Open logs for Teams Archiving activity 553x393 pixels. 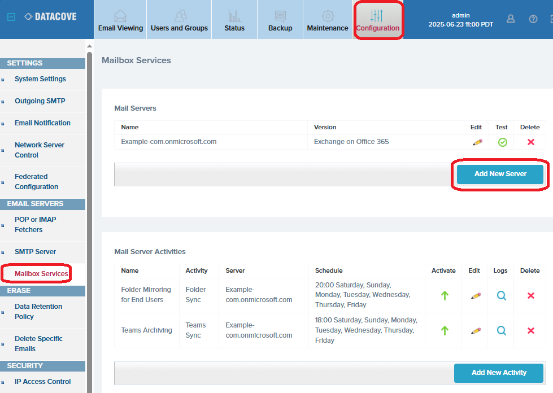(501, 331)
